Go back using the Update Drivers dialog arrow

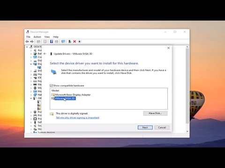point(45,54)
